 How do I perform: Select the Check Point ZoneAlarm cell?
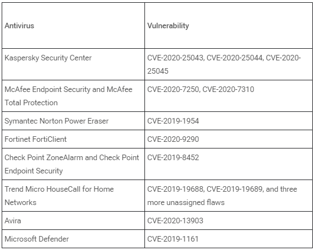(x=73, y=164)
